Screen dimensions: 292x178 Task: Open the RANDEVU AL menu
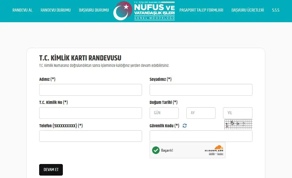click(22, 10)
